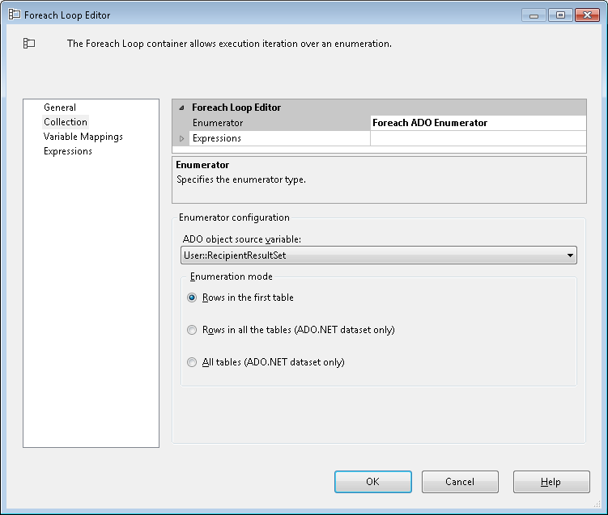Maximize the Foreach Loop Editor window
Image resolution: width=608 pixels, height=515 pixels.
pos(559,15)
